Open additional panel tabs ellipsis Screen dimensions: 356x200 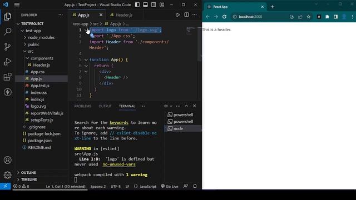pos(142,106)
